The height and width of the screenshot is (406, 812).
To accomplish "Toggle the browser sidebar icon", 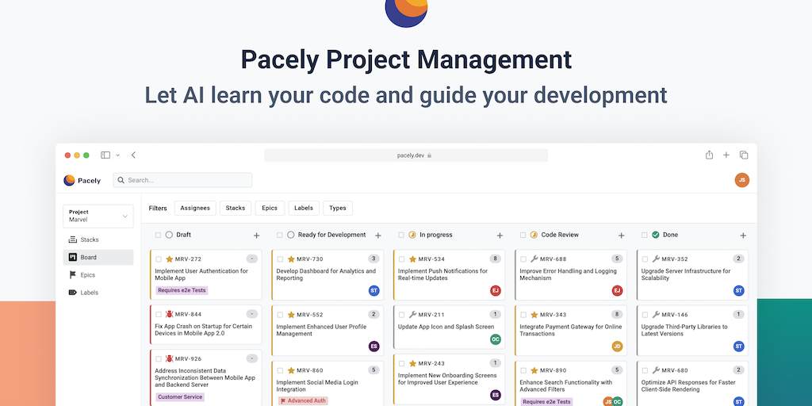I will click(x=105, y=155).
